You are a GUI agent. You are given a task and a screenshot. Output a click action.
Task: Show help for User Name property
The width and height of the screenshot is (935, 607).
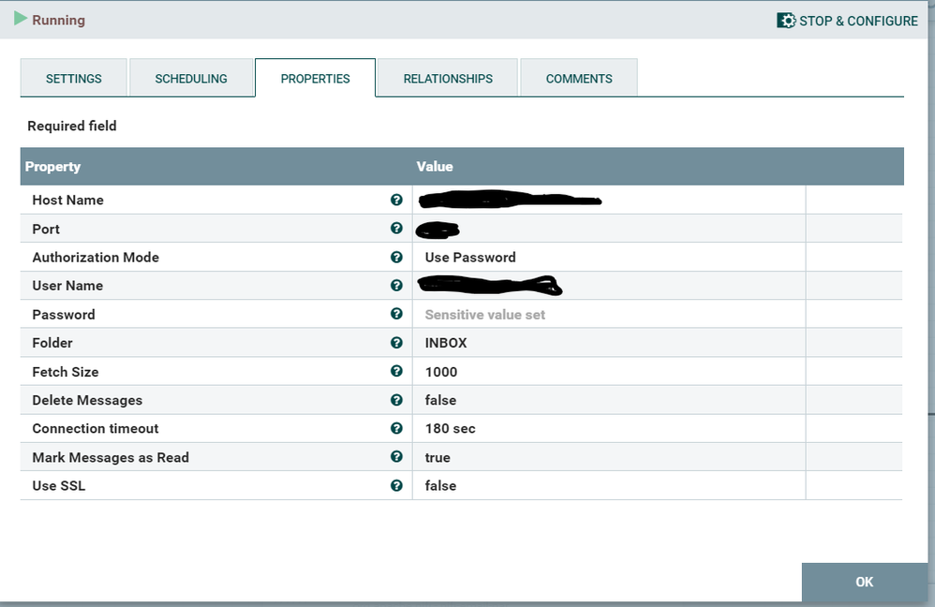pos(396,286)
